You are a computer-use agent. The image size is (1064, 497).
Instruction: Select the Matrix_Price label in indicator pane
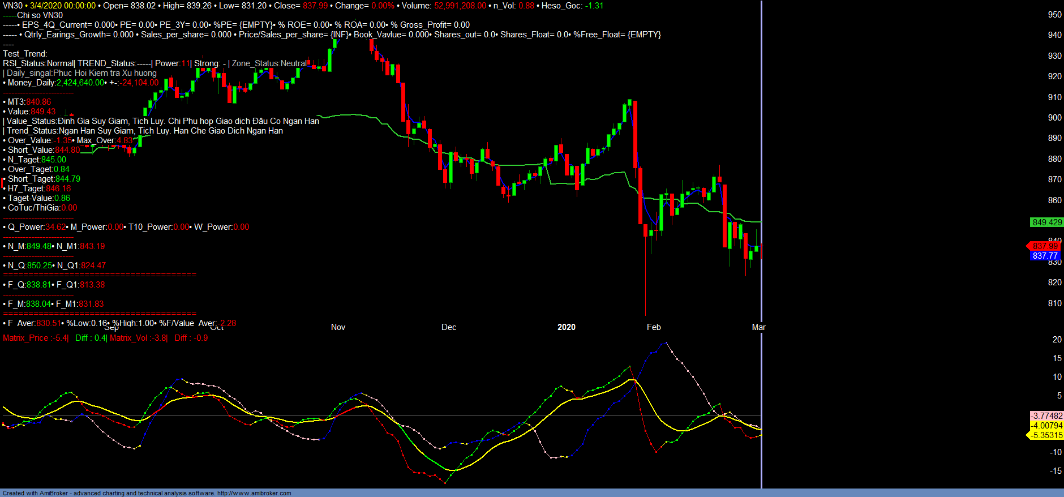click(25, 338)
